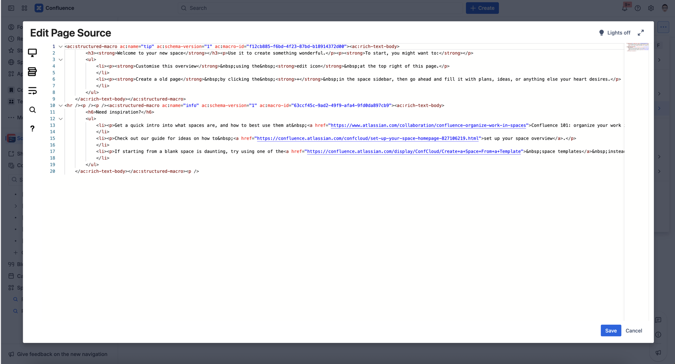Click the closing ac:structured-macro tag line 9
Screen dimensions: 675x364
tap(157, 99)
